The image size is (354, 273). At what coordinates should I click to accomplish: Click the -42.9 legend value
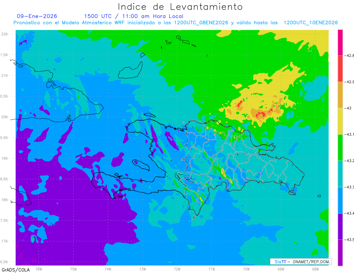click(x=350, y=82)
